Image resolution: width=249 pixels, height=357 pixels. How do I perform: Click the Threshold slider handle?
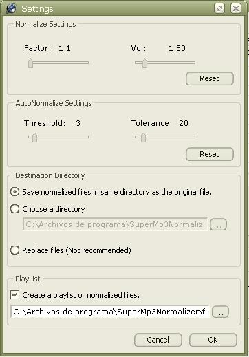pyautogui.click(x=34, y=138)
